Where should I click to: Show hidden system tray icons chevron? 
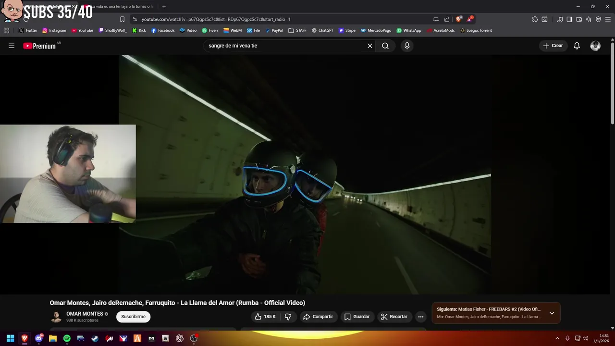[557, 338]
